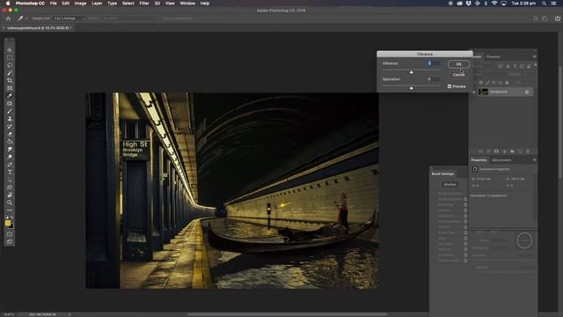Click the Vibrance value input field
Screen dimensions: 563x317
pyautogui.click(x=434, y=63)
